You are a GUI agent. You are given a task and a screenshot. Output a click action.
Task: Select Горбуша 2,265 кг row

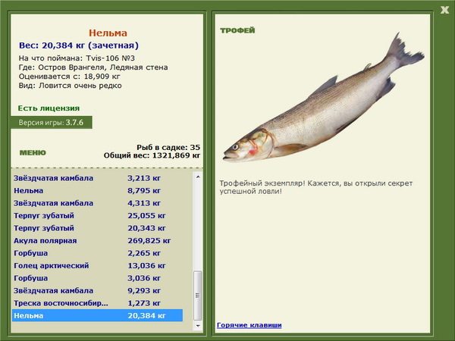click(98, 253)
